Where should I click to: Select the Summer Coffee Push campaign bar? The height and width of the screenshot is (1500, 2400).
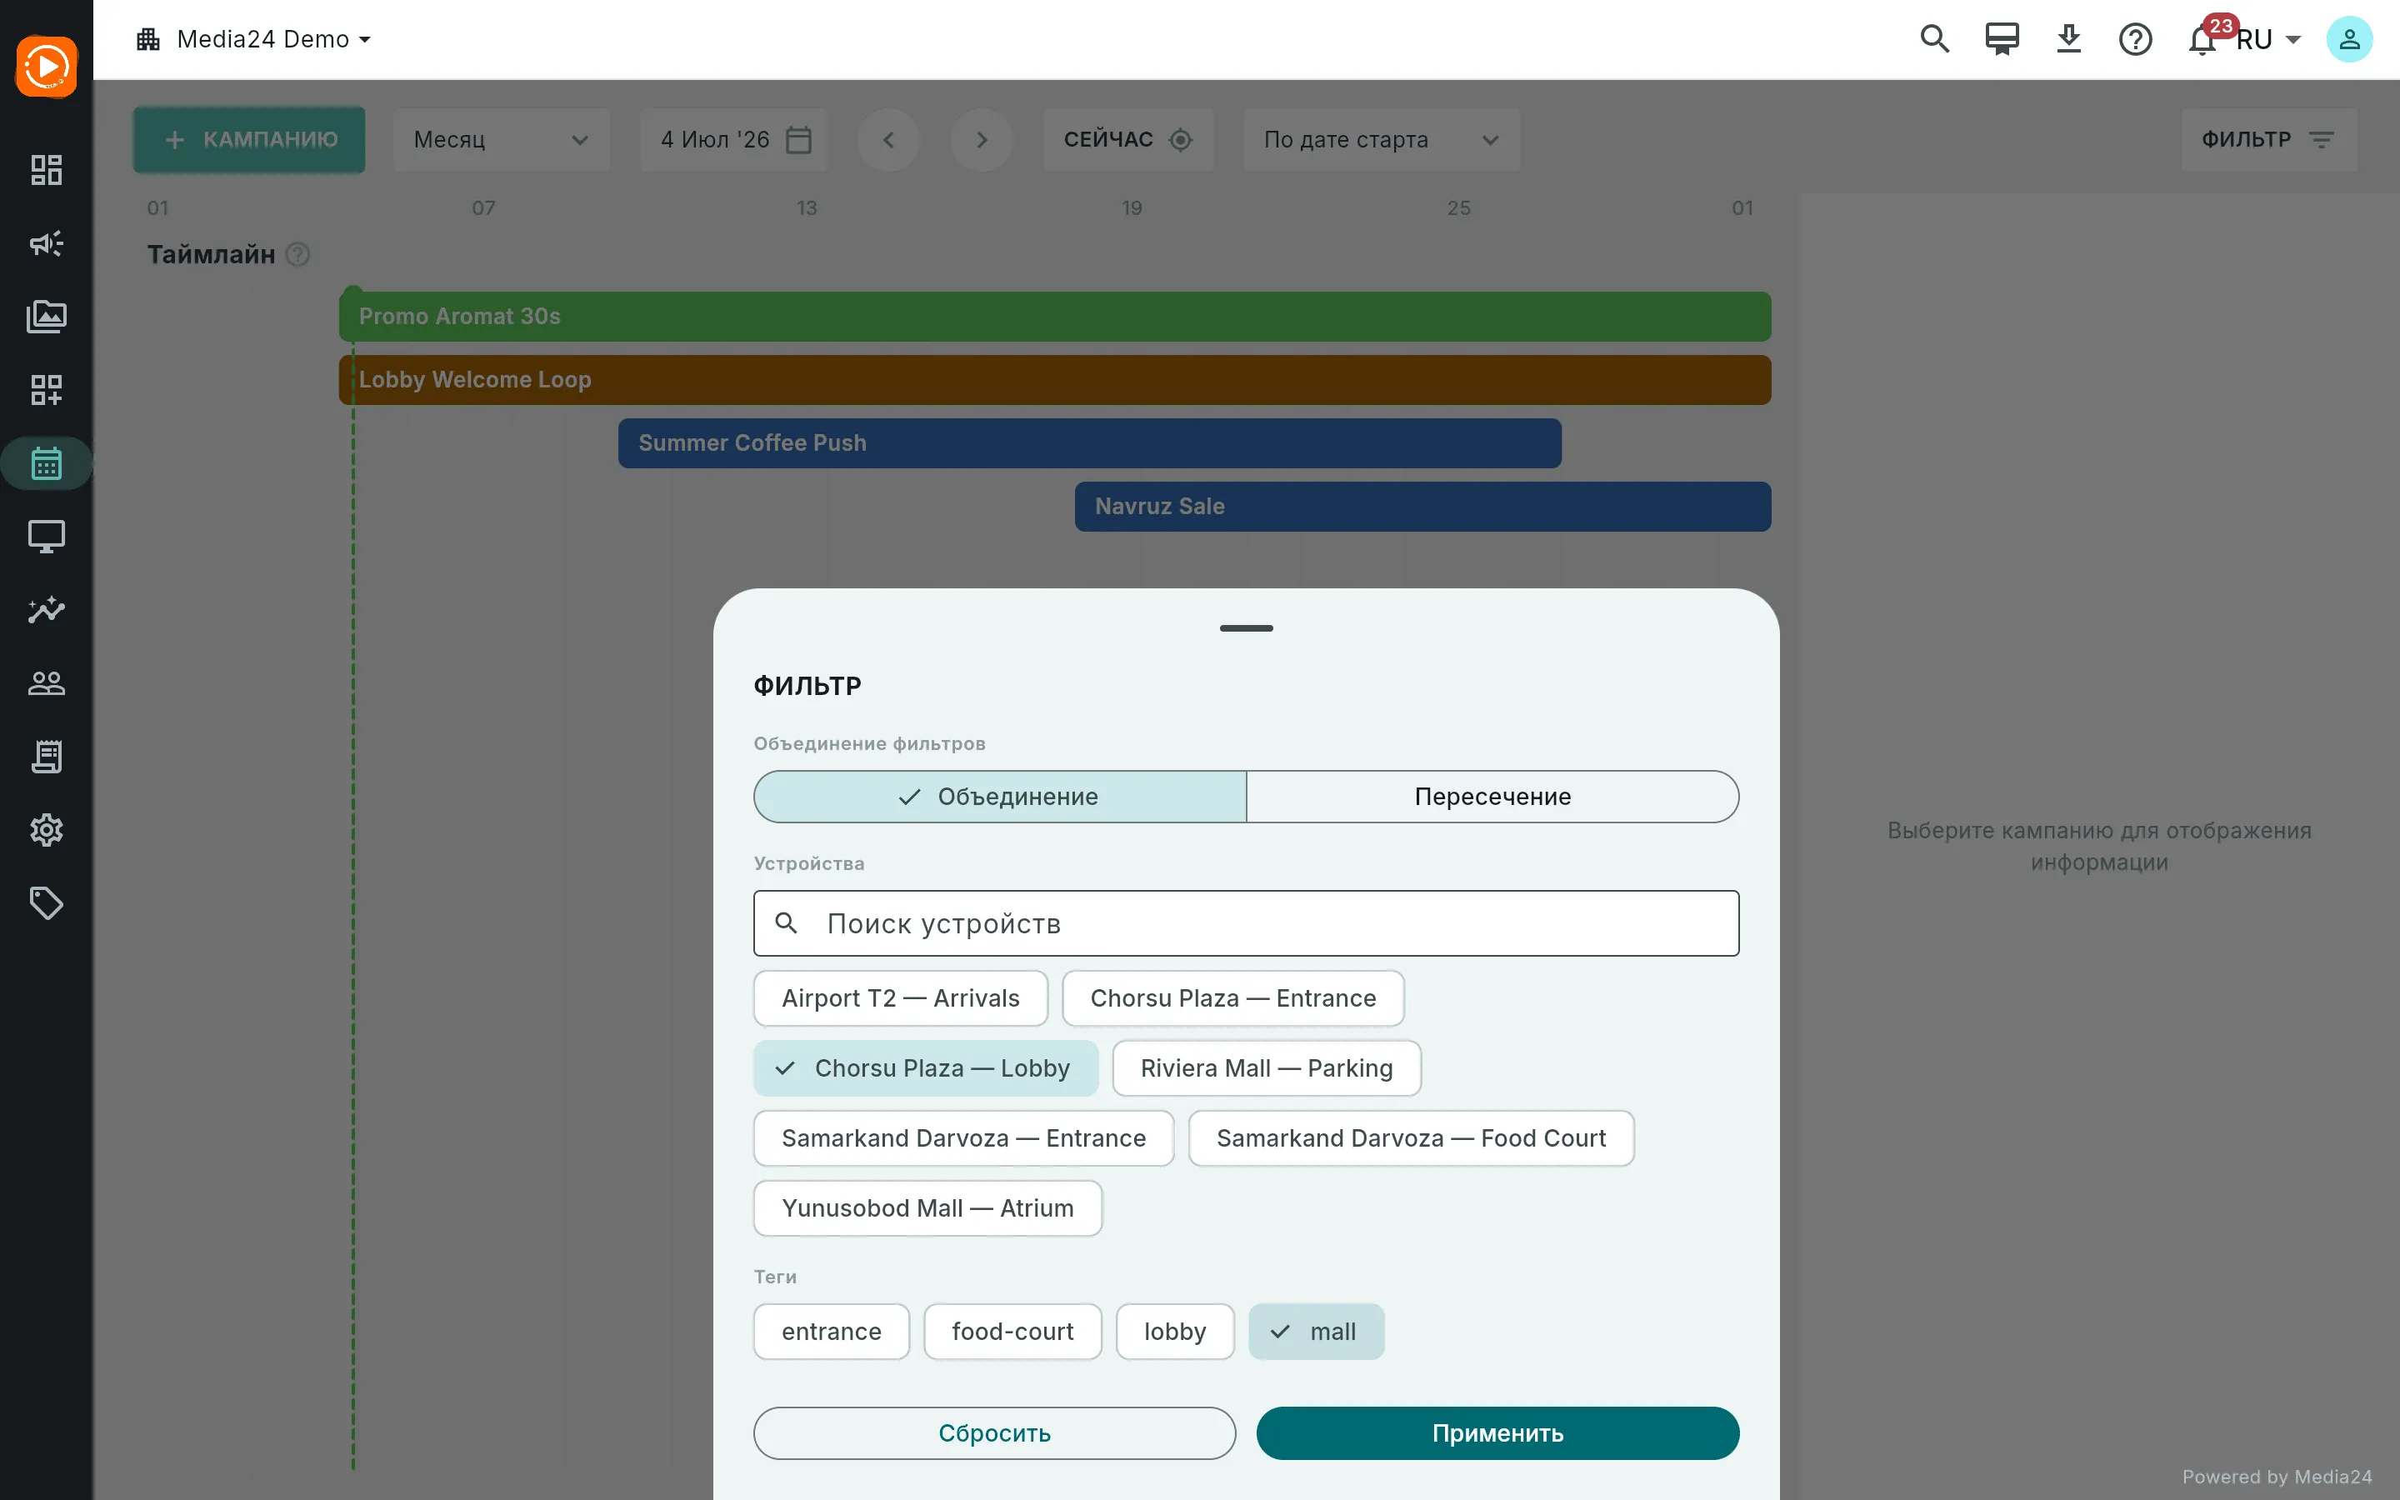coord(1090,443)
